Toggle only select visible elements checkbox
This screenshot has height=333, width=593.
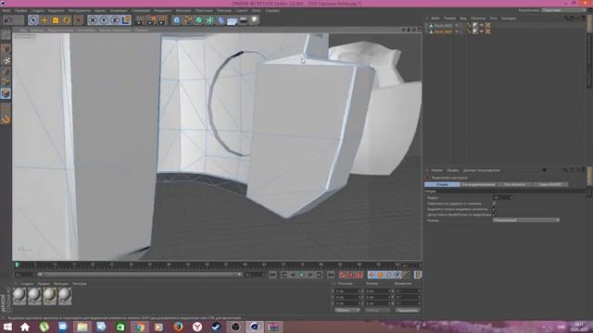coord(494,209)
